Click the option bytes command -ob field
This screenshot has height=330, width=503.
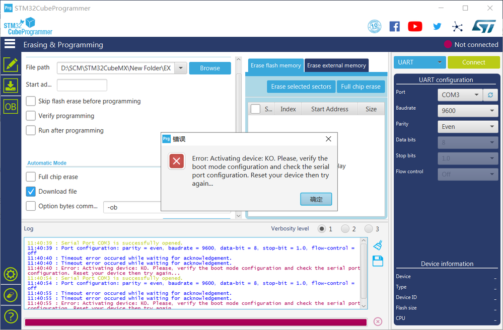pyautogui.click(x=132, y=207)
